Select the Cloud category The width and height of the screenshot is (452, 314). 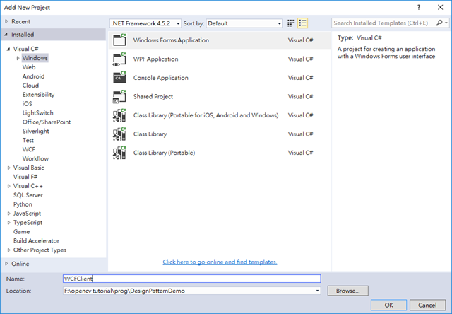30,86
